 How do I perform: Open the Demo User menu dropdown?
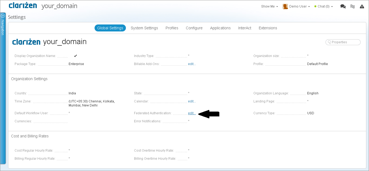coord(300,6)
